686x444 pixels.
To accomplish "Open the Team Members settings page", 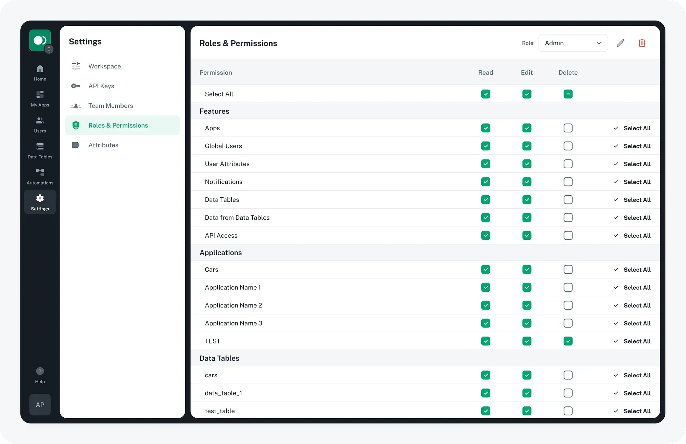I will point(110,106).
